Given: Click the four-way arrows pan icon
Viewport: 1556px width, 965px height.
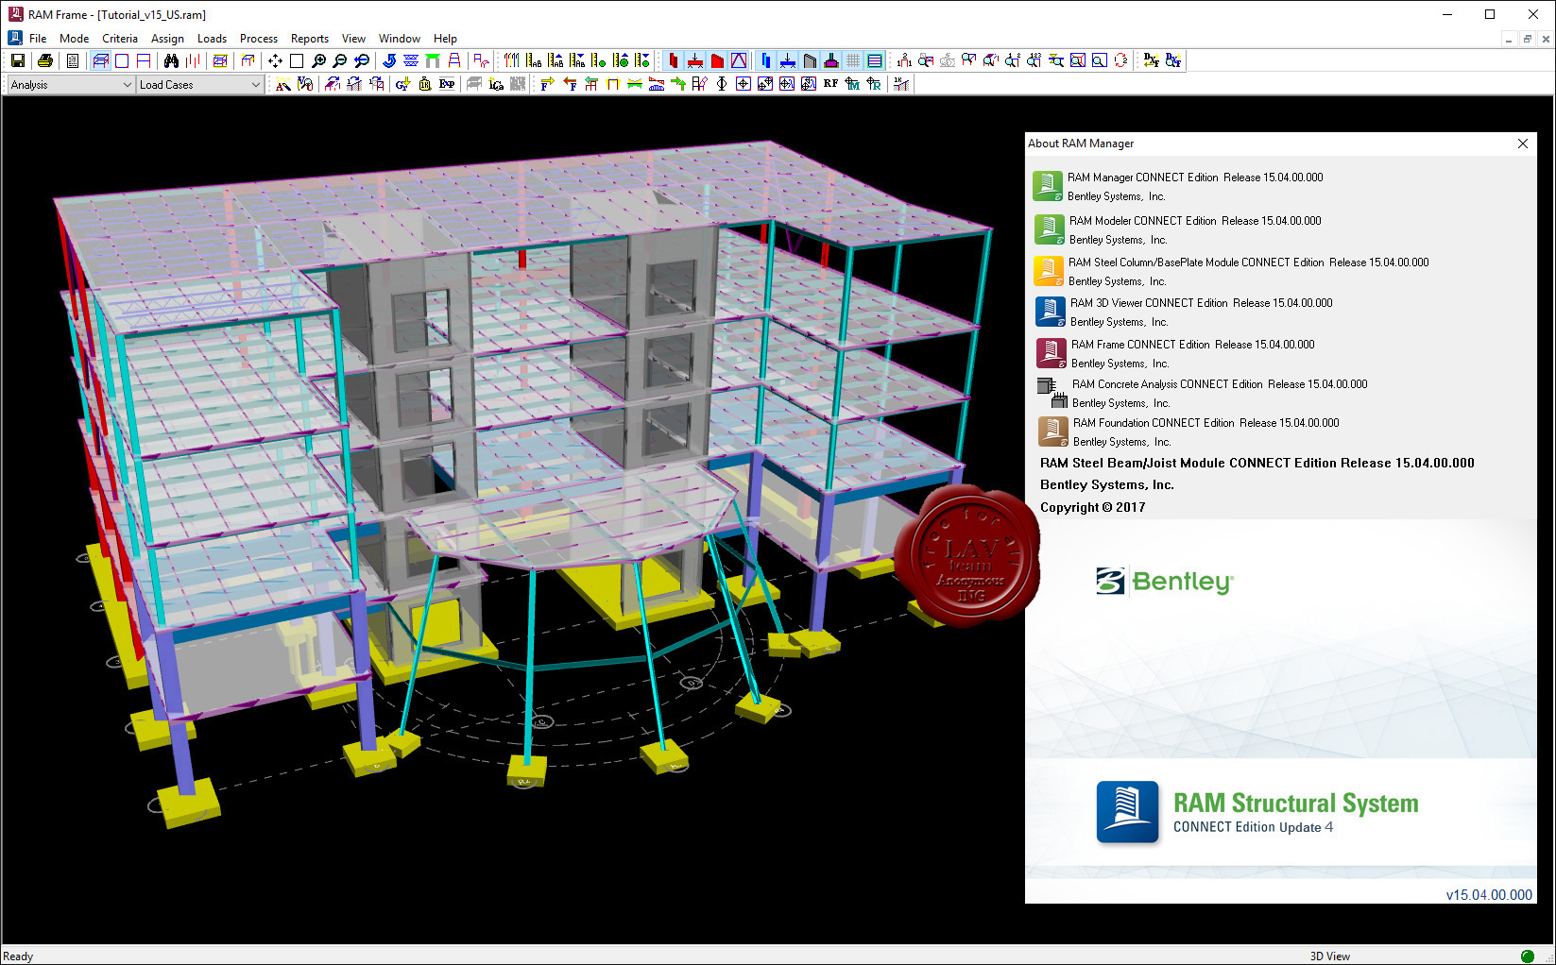Looking at the screenshot, I should click(x=275, y=60).
